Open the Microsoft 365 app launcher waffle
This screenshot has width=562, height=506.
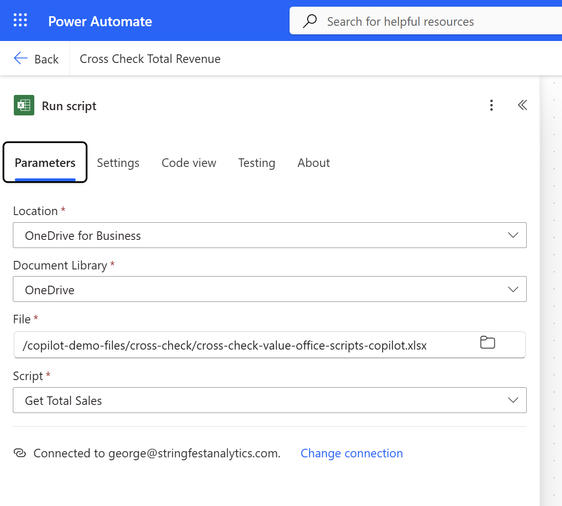[20, 21]
